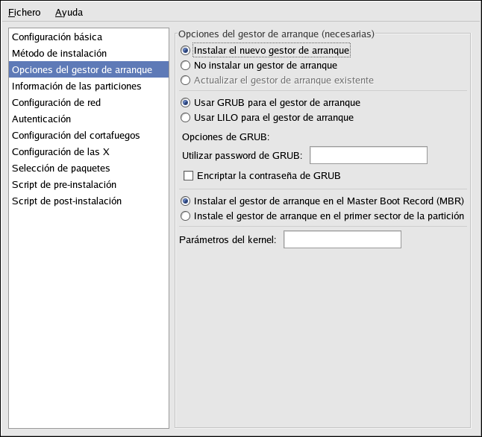Viewport: 482px width, 437px height.
Task: Open the Ayuda menu
Action: click(69, 12)
